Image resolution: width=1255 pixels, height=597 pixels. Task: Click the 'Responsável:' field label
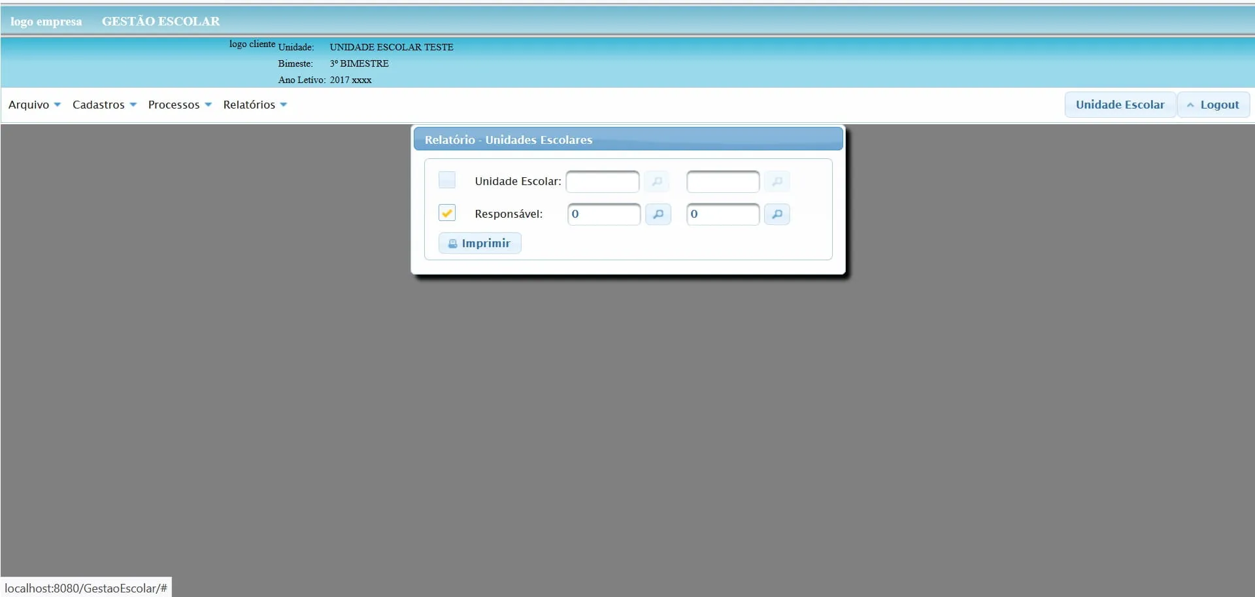pos(509,214)
